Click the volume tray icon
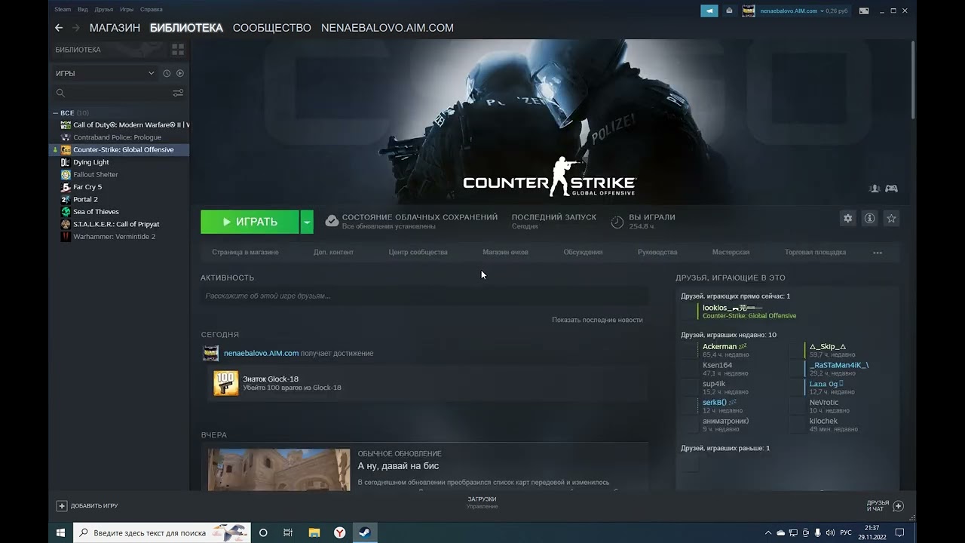965x543 pixels. tap(832, 532)
